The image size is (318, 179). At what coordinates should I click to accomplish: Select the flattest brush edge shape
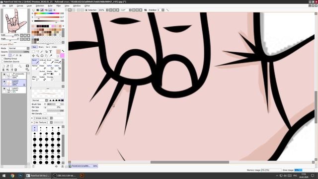(x=63, y=100)
